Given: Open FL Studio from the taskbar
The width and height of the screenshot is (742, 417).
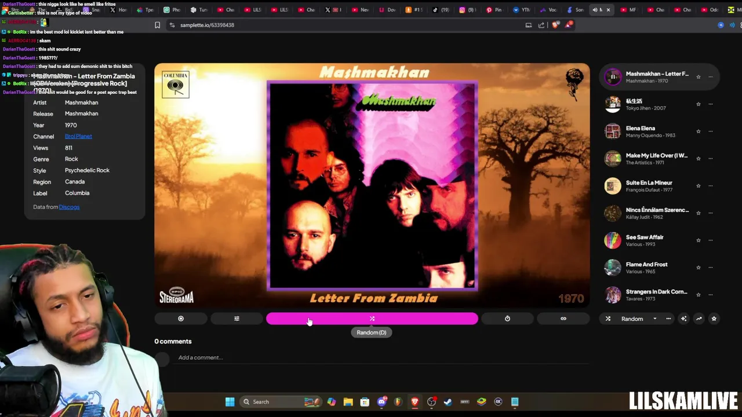Looking at the screenshot, I should tap(398, 401).
